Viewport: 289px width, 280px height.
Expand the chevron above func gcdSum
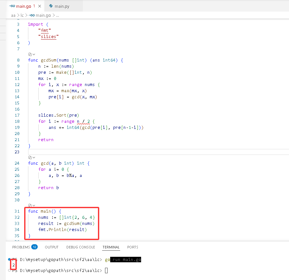pyautogui.click(x=34, y=54)
